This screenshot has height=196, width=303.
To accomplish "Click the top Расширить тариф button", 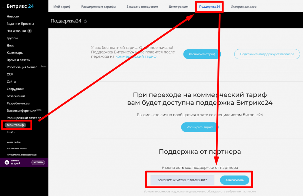I will pyautogui.click(x=202, y=54).
